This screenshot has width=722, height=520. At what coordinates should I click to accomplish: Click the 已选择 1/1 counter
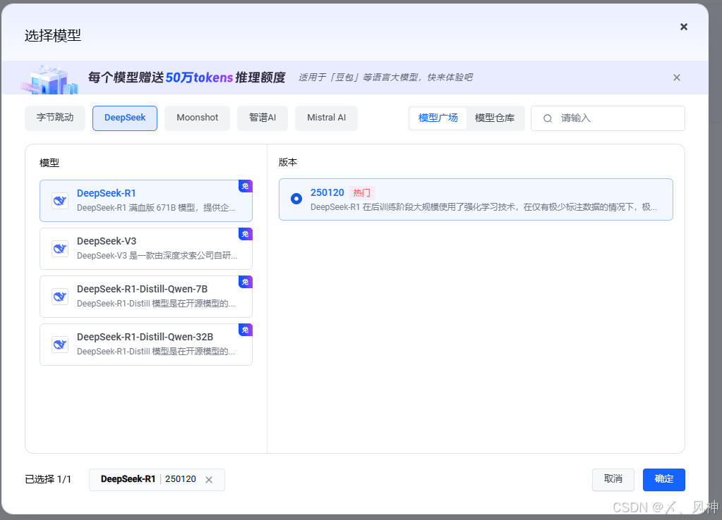(48, 480)
